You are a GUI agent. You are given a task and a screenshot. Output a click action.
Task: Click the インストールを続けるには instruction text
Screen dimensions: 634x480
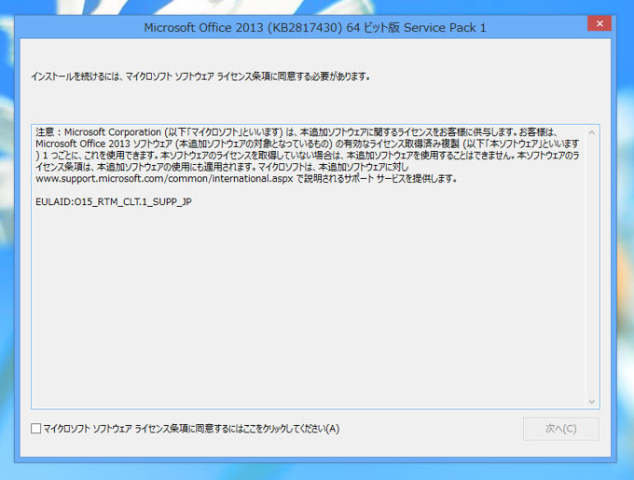tap(201, 76)
